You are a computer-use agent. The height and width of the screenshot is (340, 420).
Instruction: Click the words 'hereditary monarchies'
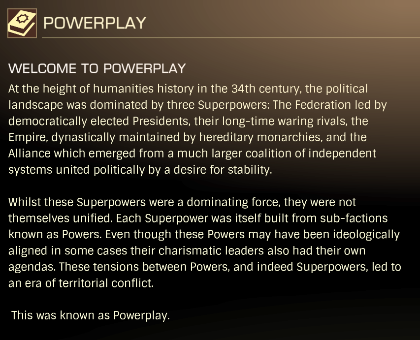(260, 137)
